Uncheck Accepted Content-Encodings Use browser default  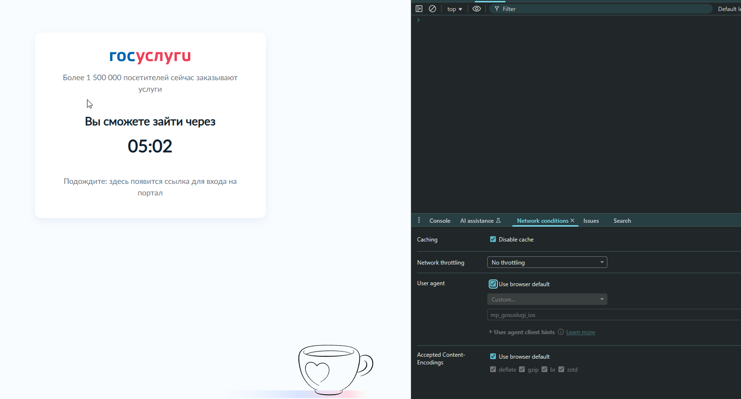(493, 356)
